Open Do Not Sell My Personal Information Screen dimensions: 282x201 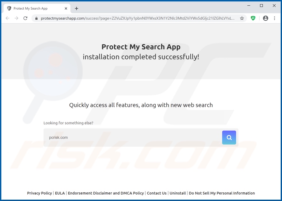click(x=222, y=193)
